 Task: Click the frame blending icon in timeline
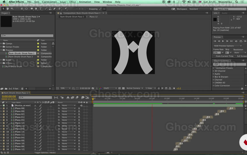72,98
